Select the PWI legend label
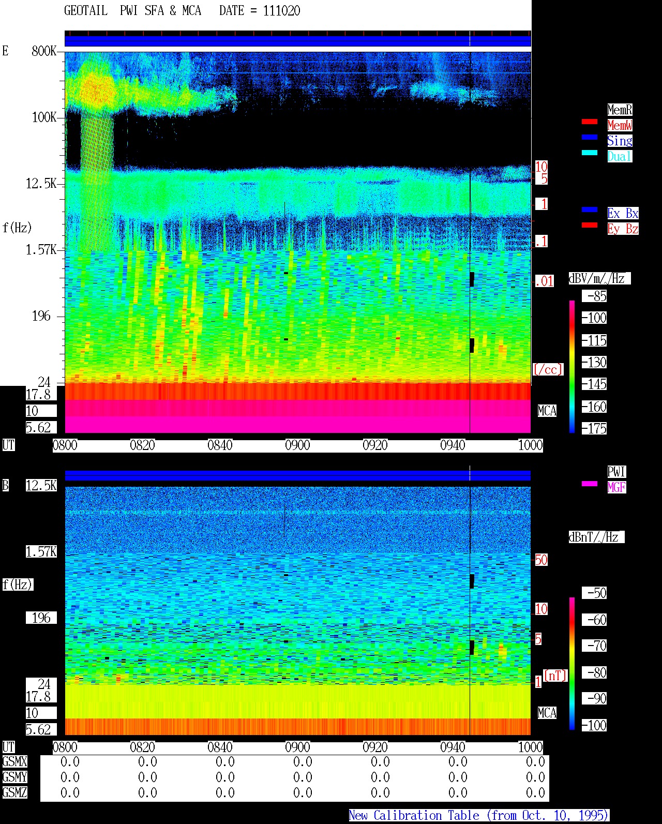Image resolution: width=662 pixels, height=824 pixels. pos(616,472)
